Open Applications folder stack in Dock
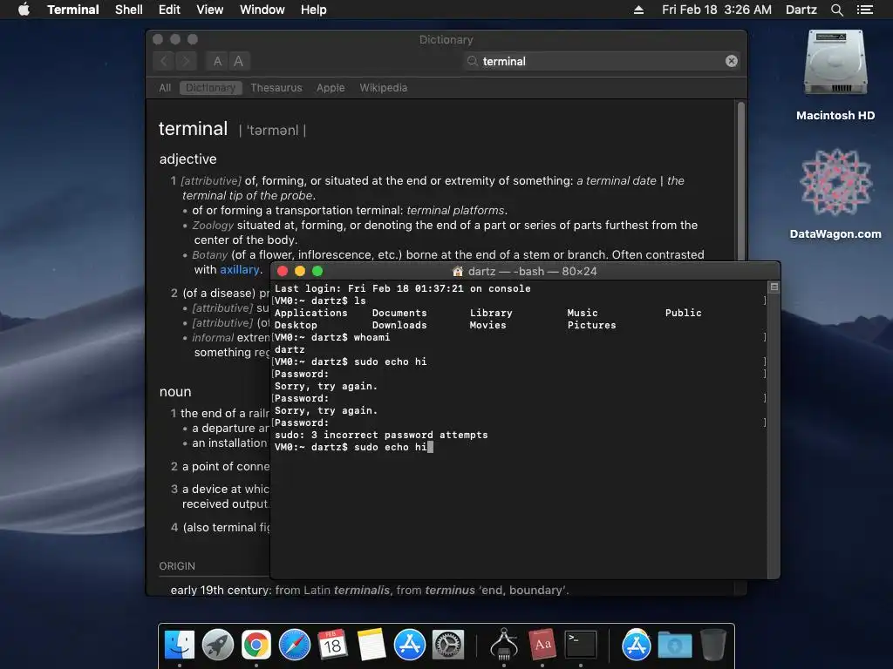The width and height of the screenshot is (893, 669). click(636, 645)
